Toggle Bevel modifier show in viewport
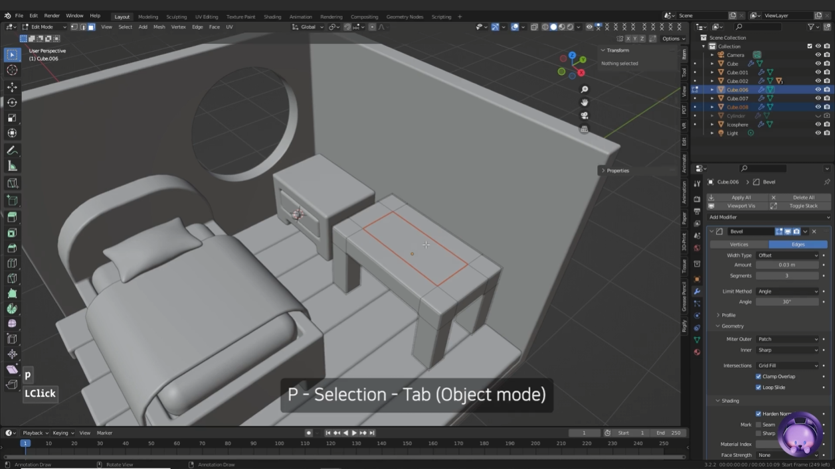The width and height of the screenshot is (835, 469). tap(788, 232)
